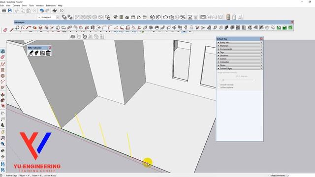Close the Components panel
The height and width of the screenshot is (177, 315).
pos(261,49)
